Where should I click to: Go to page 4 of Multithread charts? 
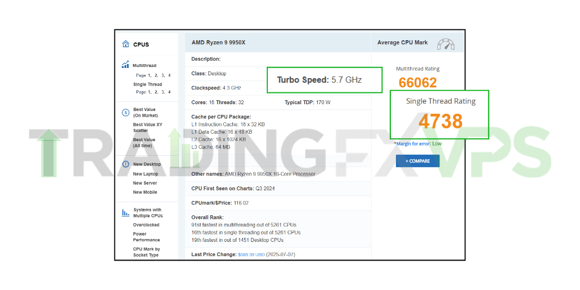(169, 75)
